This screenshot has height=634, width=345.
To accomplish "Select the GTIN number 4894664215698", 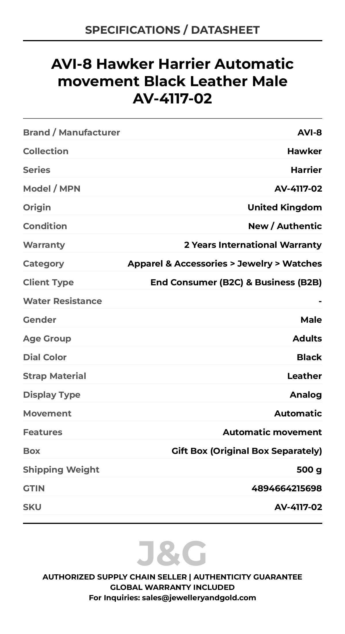I will tap(286, 488).
